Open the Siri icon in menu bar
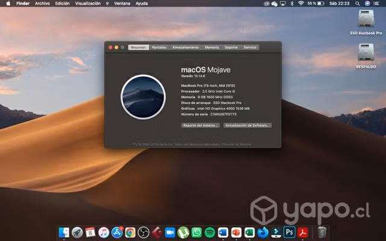 (367, 4)
